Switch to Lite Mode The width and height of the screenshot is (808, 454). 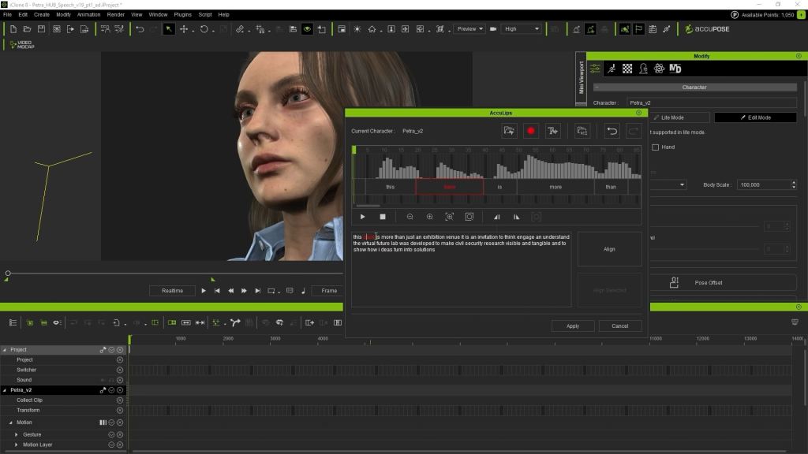tap(679, 118)
